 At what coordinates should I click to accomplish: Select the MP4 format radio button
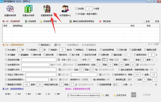click(6, 94)
